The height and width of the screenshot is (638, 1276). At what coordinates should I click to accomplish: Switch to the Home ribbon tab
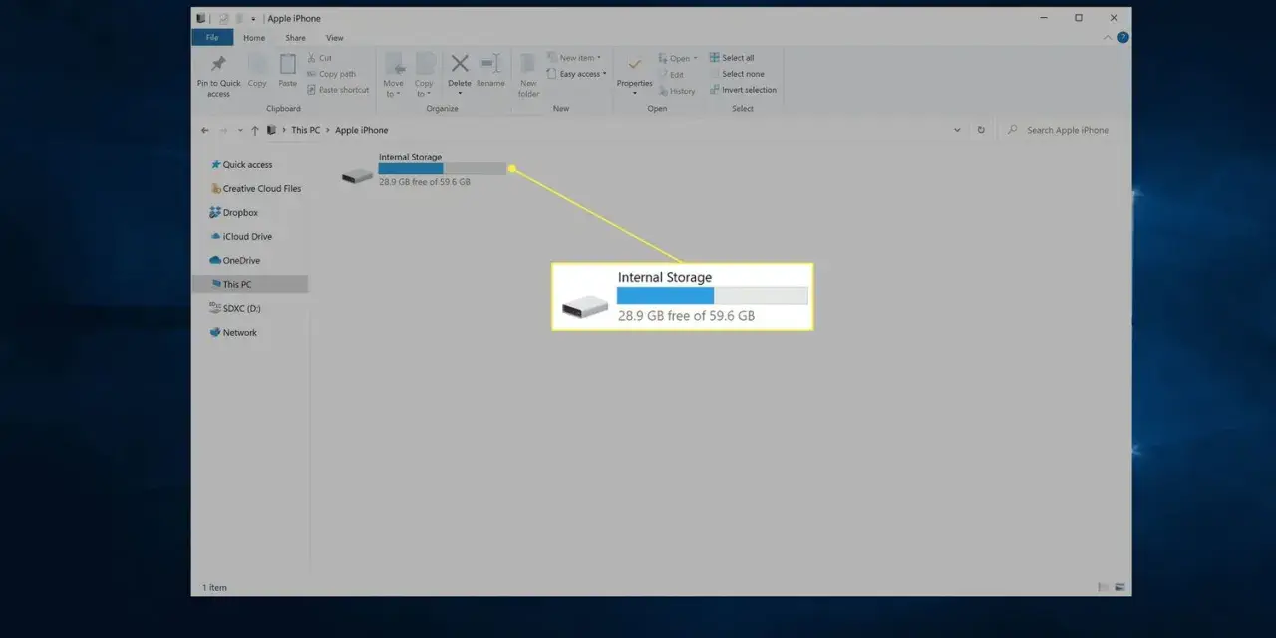coord(254,38)
